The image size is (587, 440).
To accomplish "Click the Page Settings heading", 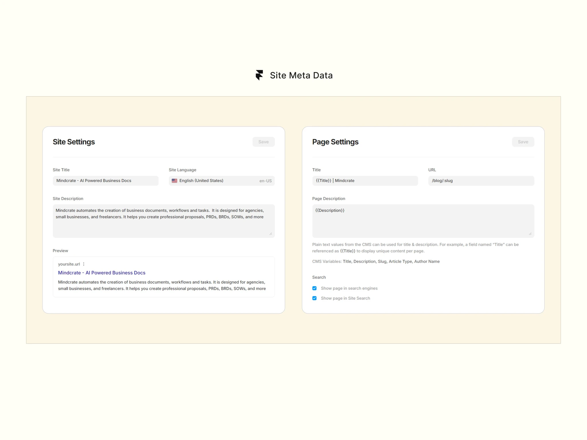I will (335, 142).
